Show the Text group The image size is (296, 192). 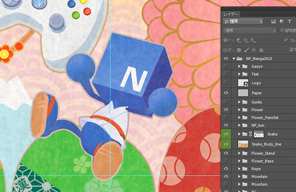pyautogui.click(x=226, y=74)
